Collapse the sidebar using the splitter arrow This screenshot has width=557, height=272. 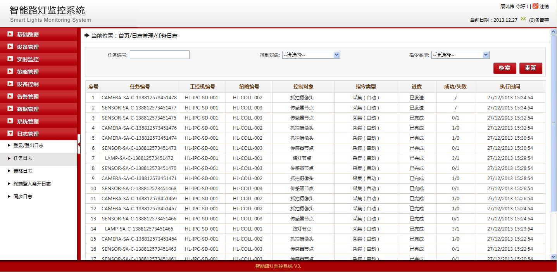tap(79, 144)
